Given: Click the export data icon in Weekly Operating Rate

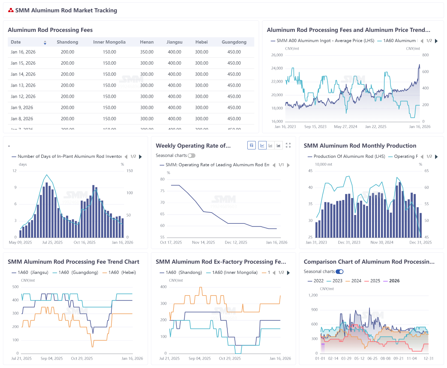Looking at the screenshot, I should point(252,146).
